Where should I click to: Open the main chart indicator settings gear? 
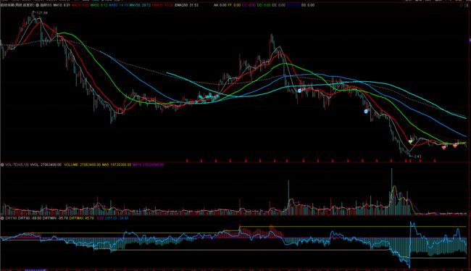pyautogui.click(x=38, y=5)
